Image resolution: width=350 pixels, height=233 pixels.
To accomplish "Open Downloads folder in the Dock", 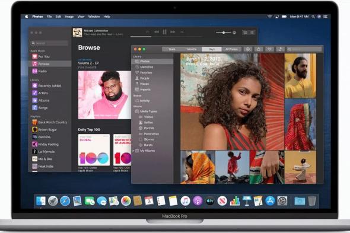I will 300,201.
